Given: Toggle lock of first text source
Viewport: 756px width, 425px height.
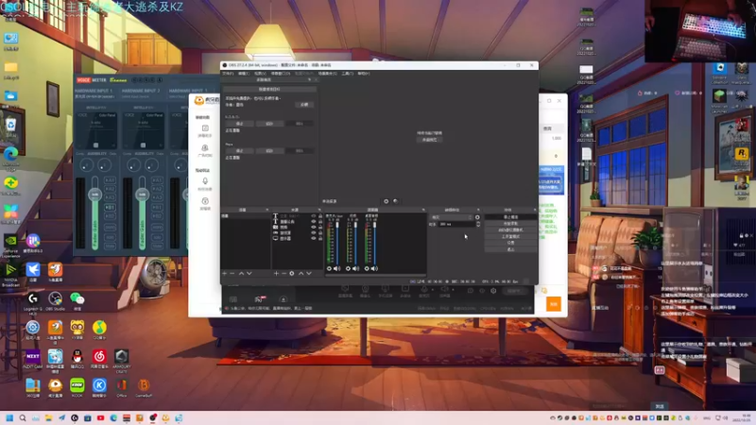Looking at the screenshot, I should (320, 216).
